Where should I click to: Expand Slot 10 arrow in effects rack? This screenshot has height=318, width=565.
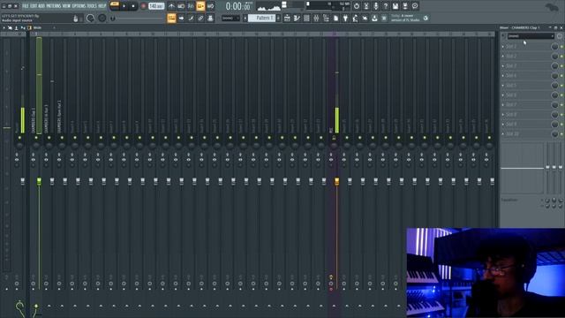pyautogui.click(x=503, y=133)
